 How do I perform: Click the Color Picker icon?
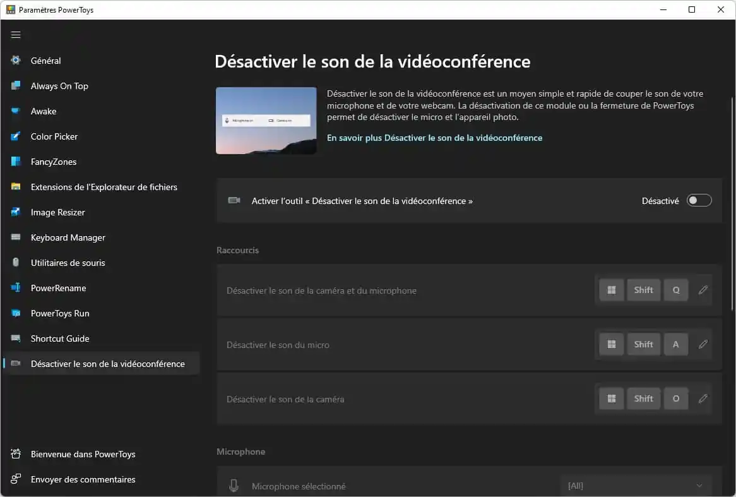coord(16,136)
